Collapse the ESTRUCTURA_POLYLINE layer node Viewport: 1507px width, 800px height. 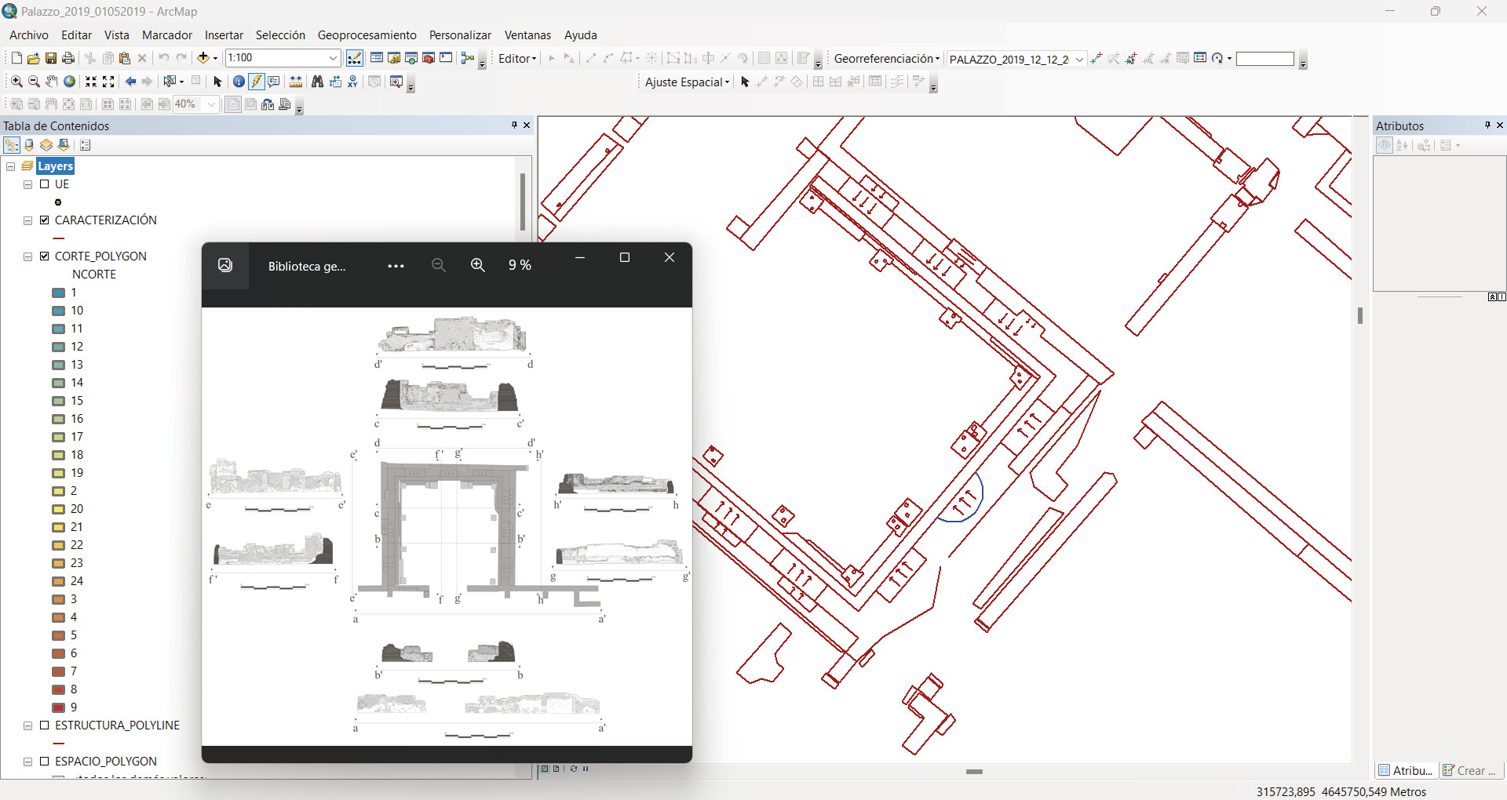(x=28, y=725)
